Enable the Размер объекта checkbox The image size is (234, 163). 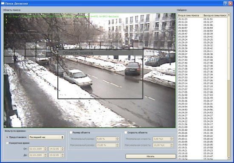(71, 133)
